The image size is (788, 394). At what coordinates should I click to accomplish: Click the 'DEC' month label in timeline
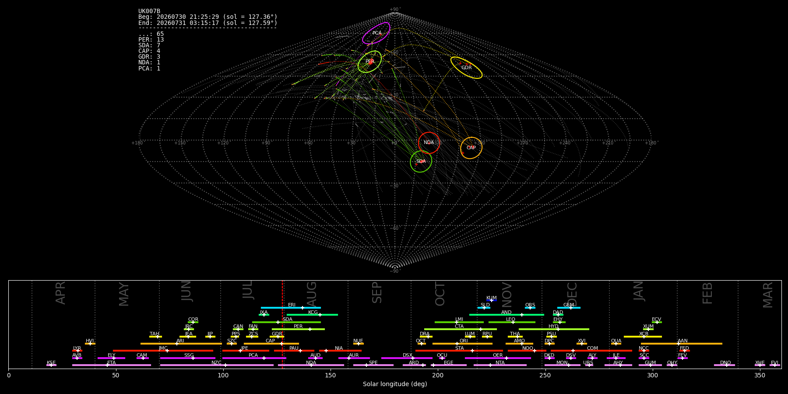point(573,294)
